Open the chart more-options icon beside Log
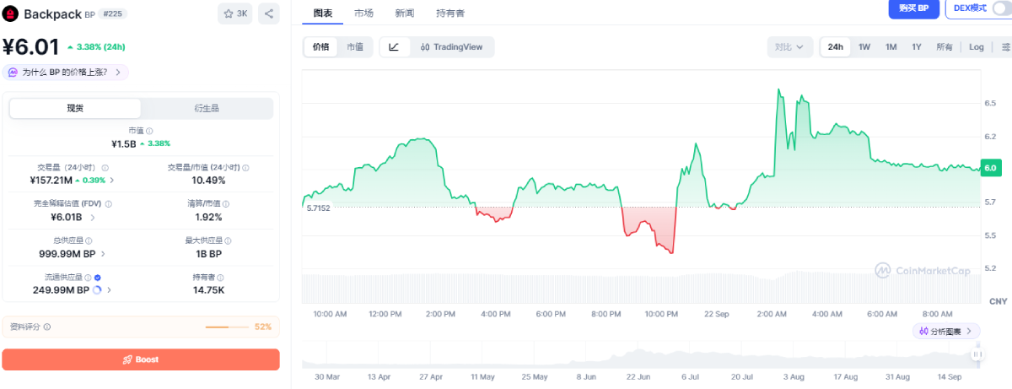The height and width of the screenshot is (389, 1012). (x=1005, y=47)
